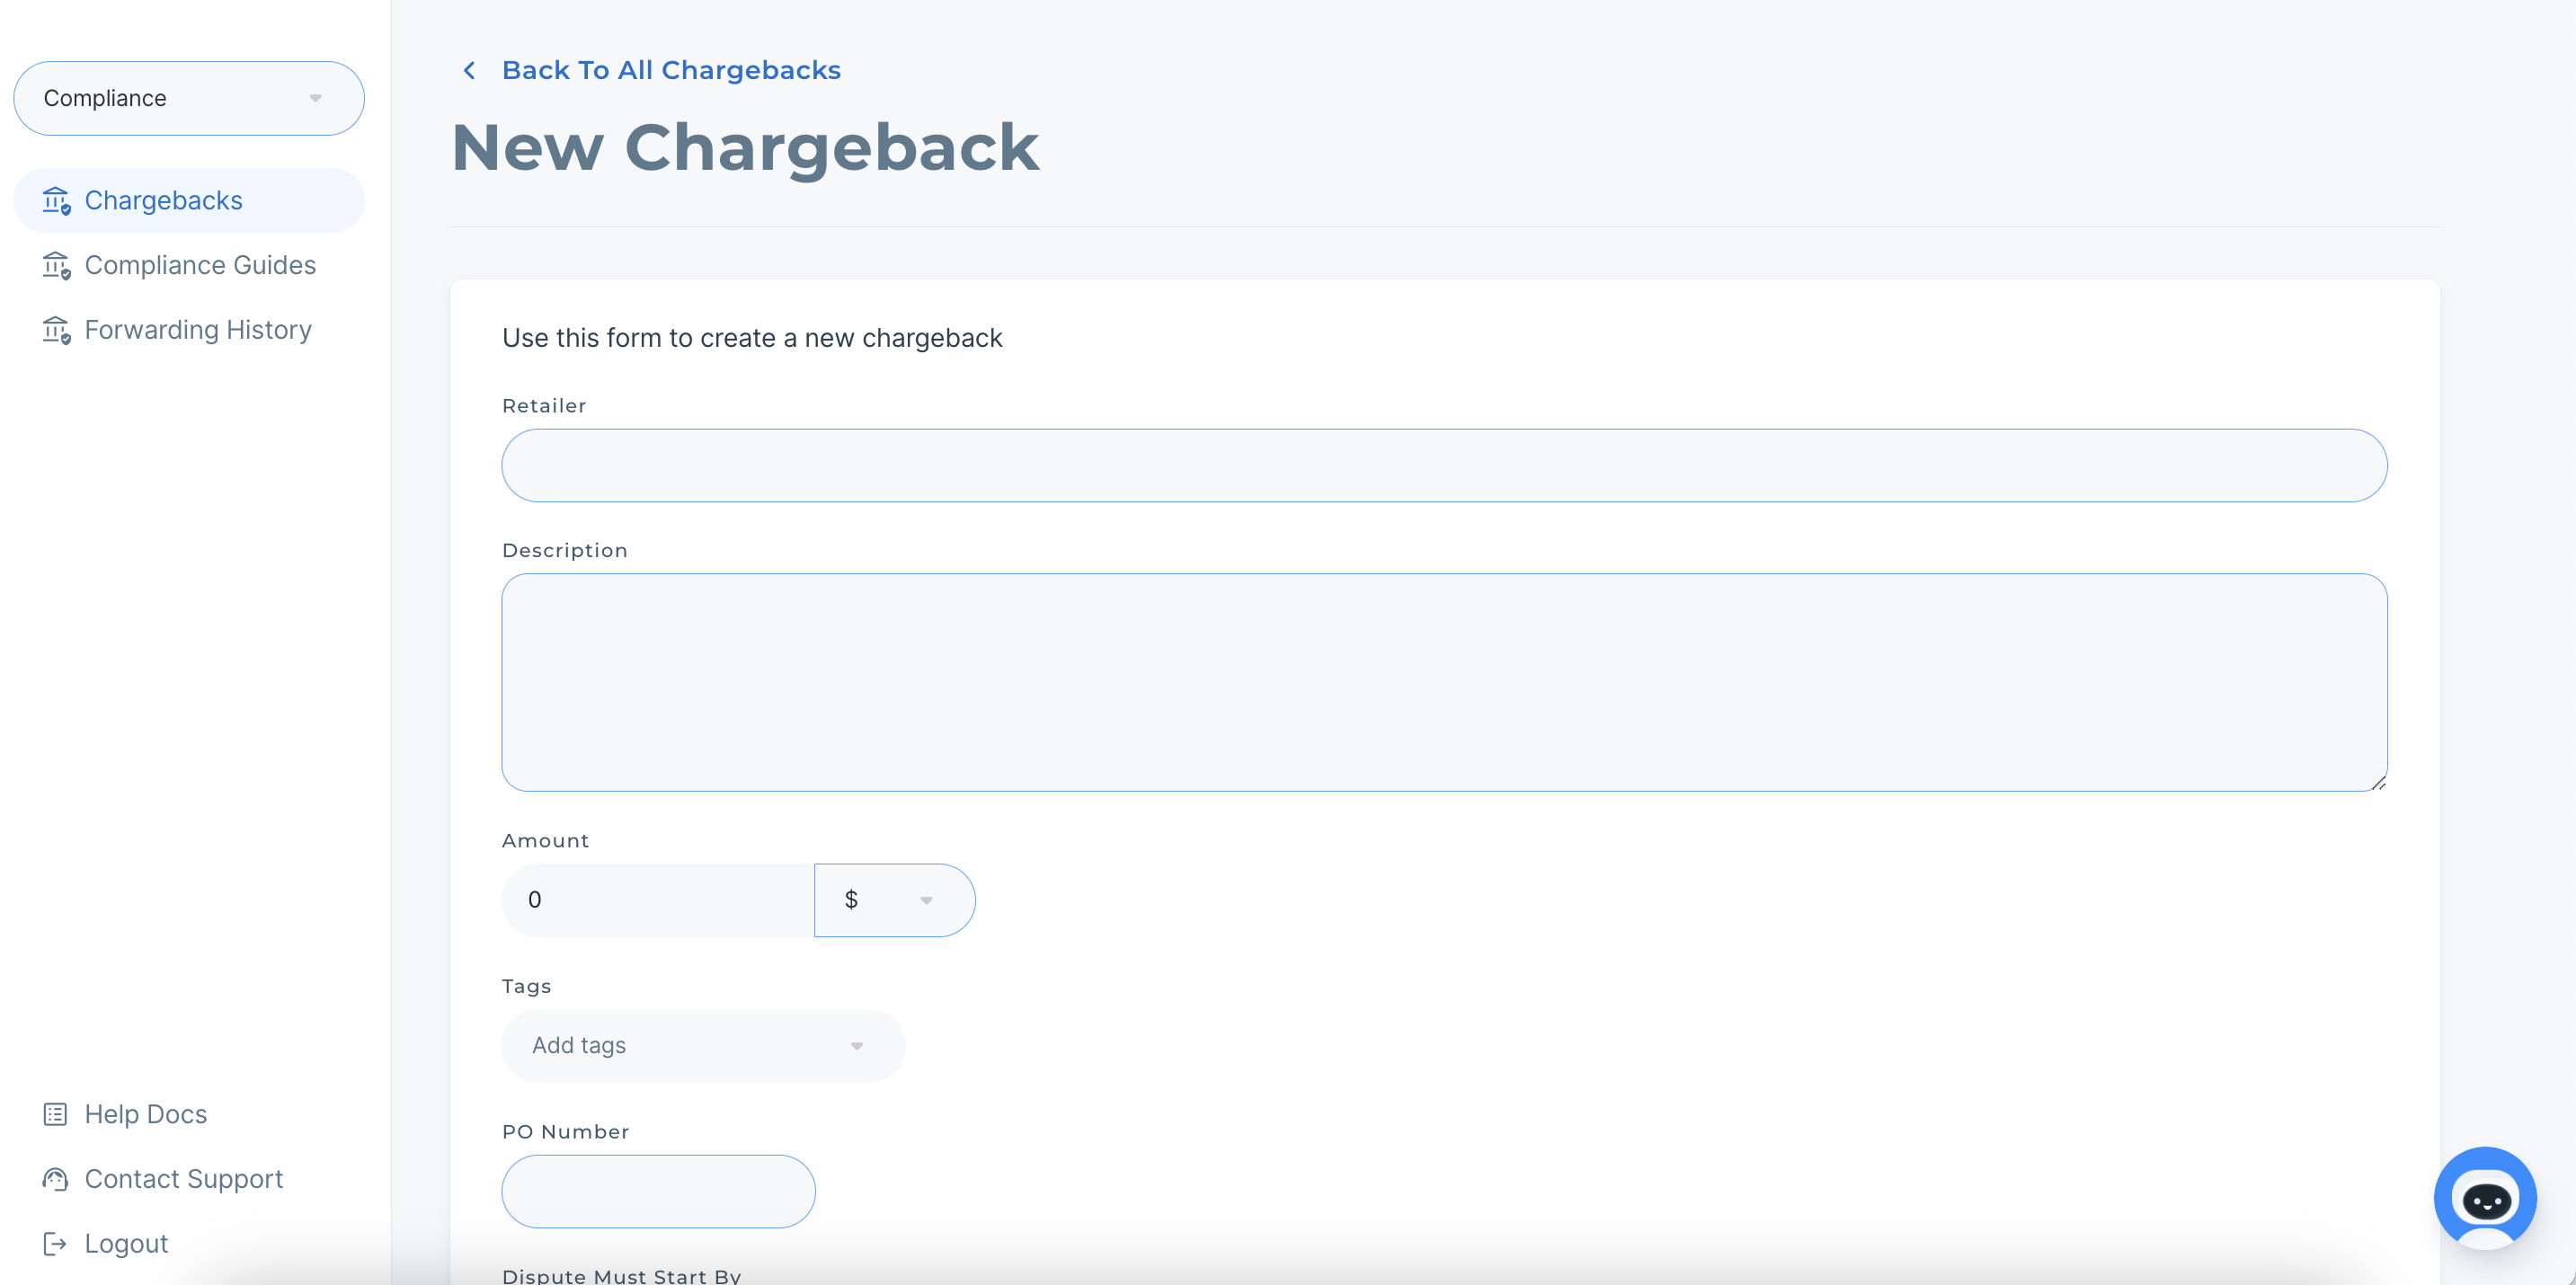Expand the Add tags dropdown
This screenshot has width=2576, height=1285.
click(x=703, y=1045)
